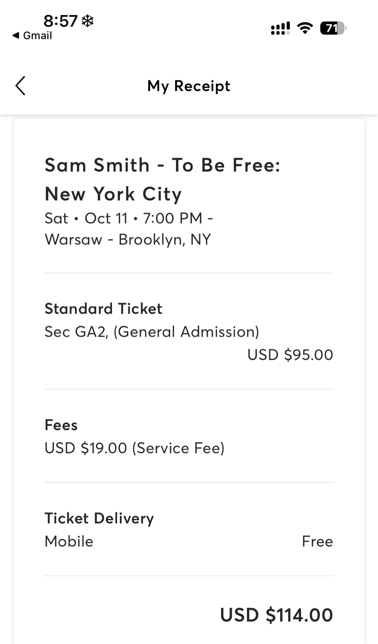Tap the Wi-Fi status icon
Screen dimensions: 378x644
[305, 28]
